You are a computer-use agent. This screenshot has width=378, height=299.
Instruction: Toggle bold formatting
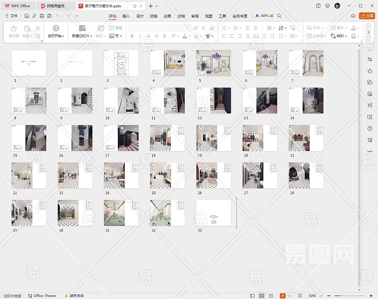pos(132,36)
